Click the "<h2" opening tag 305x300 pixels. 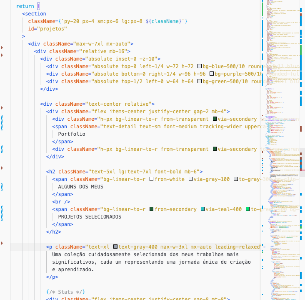point(50,172)
